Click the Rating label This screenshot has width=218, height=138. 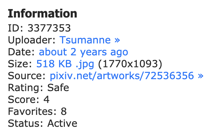coord(26,88)
